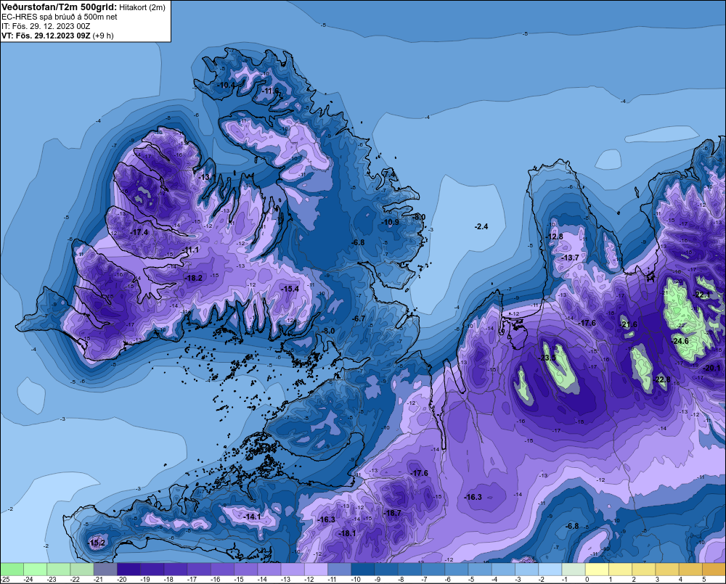This screenshot has height=584, width=726.
Task: Click the '-17.4' temperature value on map
Action: coord(139,232)
